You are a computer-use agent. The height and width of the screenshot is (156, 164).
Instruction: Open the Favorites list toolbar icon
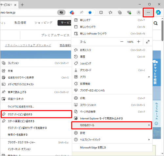coord(111,12)
